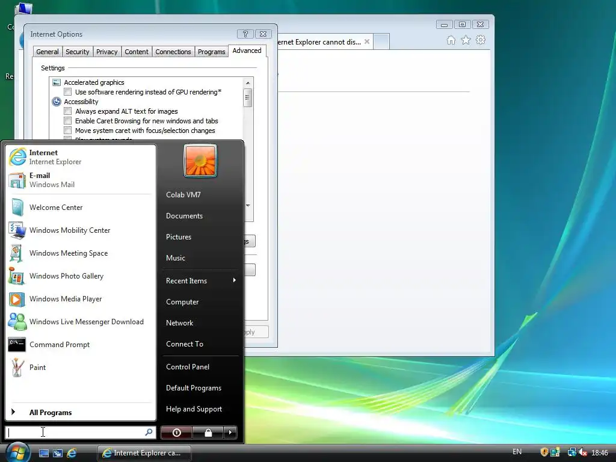Click Internet Explorer quick launch icon

72,453
